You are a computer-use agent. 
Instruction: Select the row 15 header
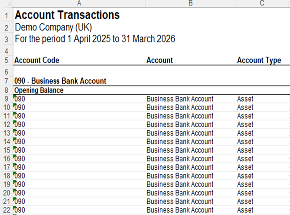click(x=6, y=150)
